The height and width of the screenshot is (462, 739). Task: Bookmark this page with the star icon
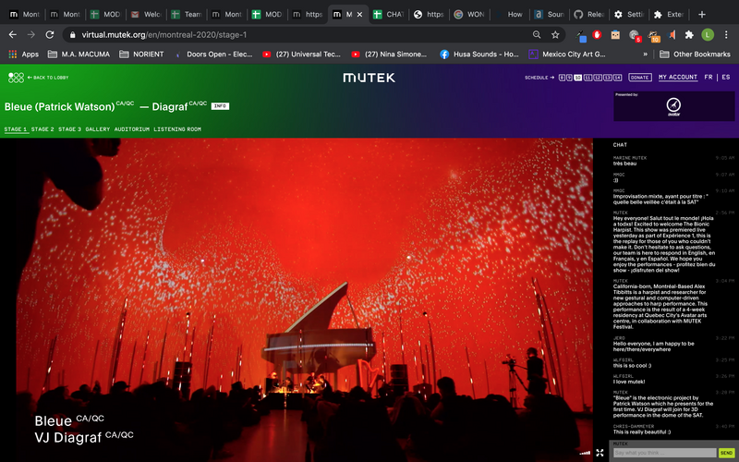coord(555,34)
